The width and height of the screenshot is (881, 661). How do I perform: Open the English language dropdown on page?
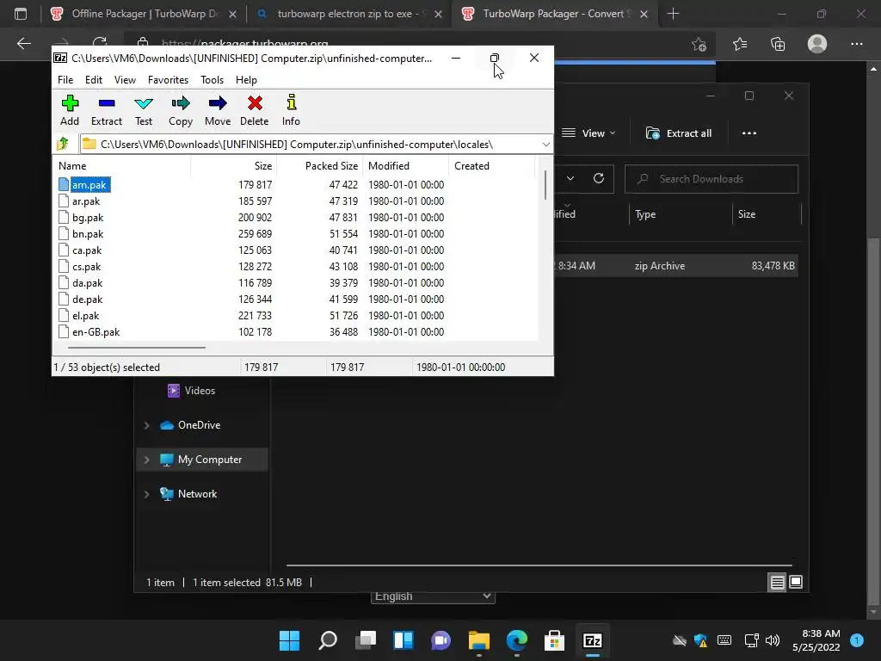point(433,596)
